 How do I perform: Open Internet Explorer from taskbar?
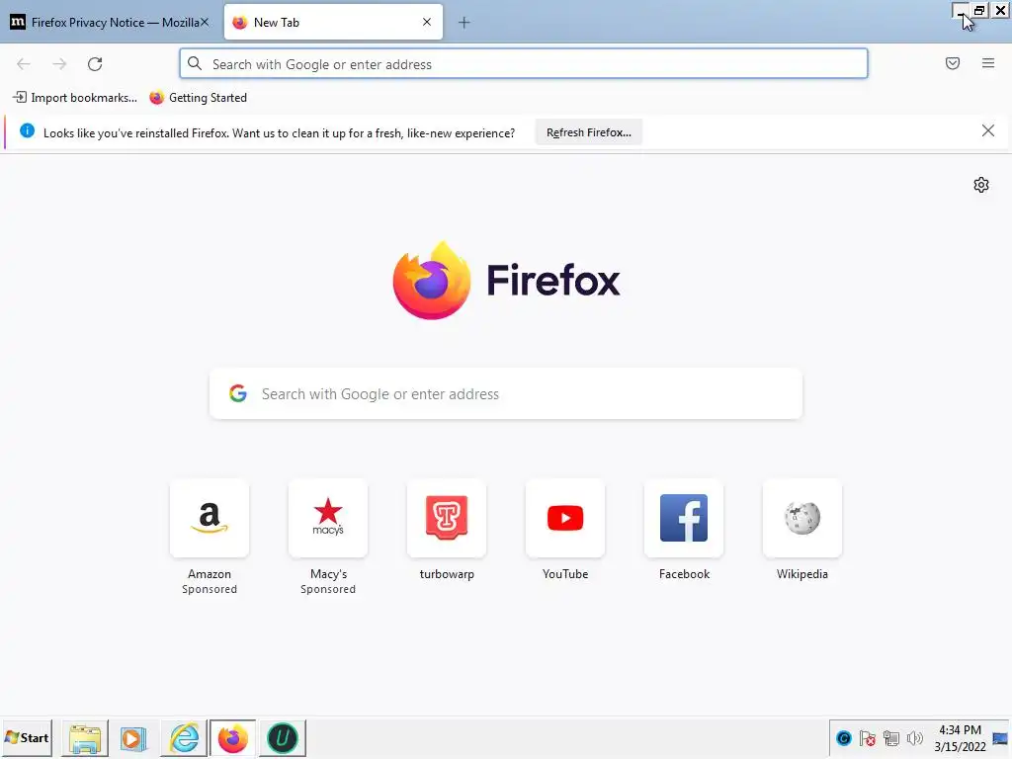pyautogui.click(x=184, y=738)
